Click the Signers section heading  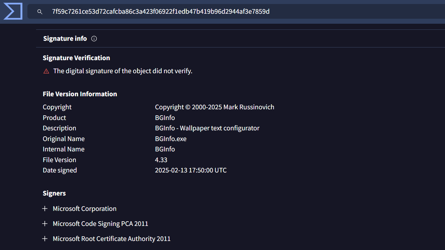(54, 193)
